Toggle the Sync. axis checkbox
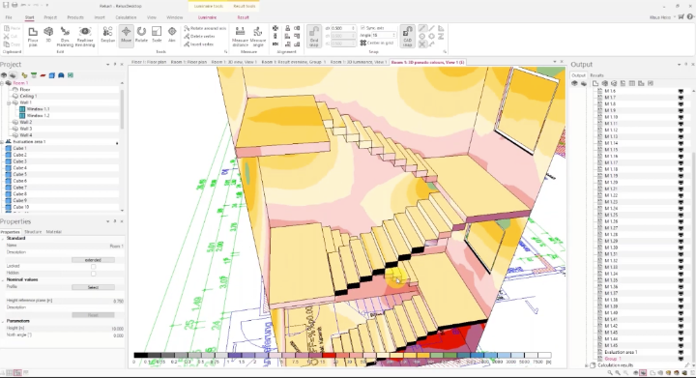Viewport: 696px width, 378px height. pyautogui.click(x=362, y=28)
